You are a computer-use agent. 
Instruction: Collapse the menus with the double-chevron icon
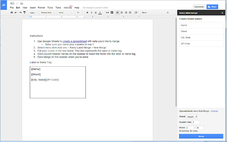coord(168,13)
